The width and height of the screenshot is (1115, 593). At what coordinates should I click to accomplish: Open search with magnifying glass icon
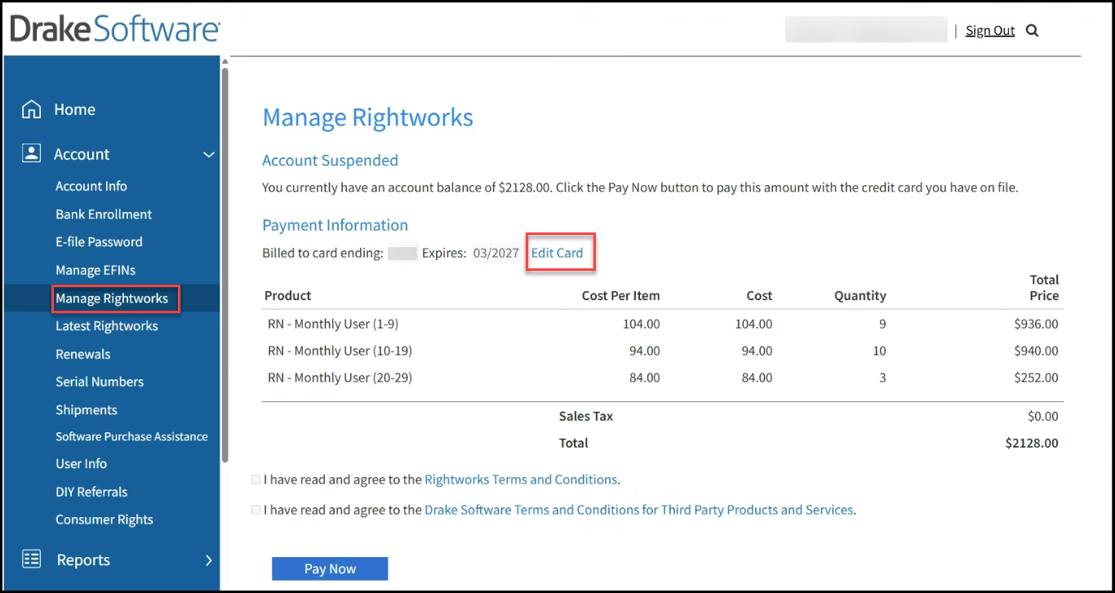pos(1032,31)
